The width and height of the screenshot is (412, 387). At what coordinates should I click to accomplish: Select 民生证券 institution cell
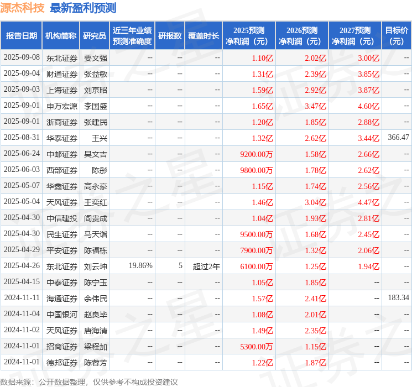(x=62, y=234)
